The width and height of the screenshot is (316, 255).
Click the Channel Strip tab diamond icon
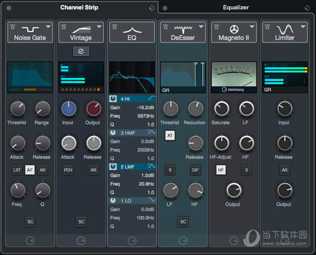(152, 8)
